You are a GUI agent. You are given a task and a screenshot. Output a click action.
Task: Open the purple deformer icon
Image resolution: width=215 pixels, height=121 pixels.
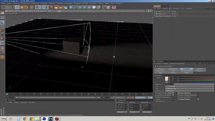pyautogui.click(x=89, y=7)
